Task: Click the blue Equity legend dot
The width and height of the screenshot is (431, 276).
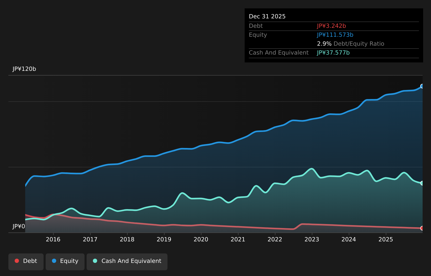Action: pos(54,261)
